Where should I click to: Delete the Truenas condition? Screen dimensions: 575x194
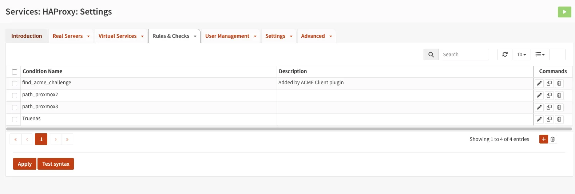559,120
